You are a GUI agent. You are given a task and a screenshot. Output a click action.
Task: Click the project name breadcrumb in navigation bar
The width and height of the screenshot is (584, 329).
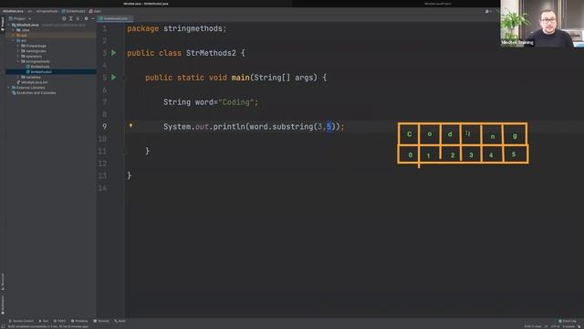[13, 11]
